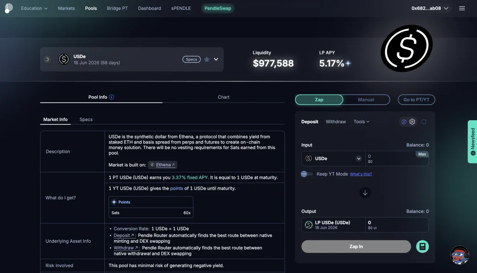Click the Go to PT/YT button
477x273 pixels.
[416, 100]
